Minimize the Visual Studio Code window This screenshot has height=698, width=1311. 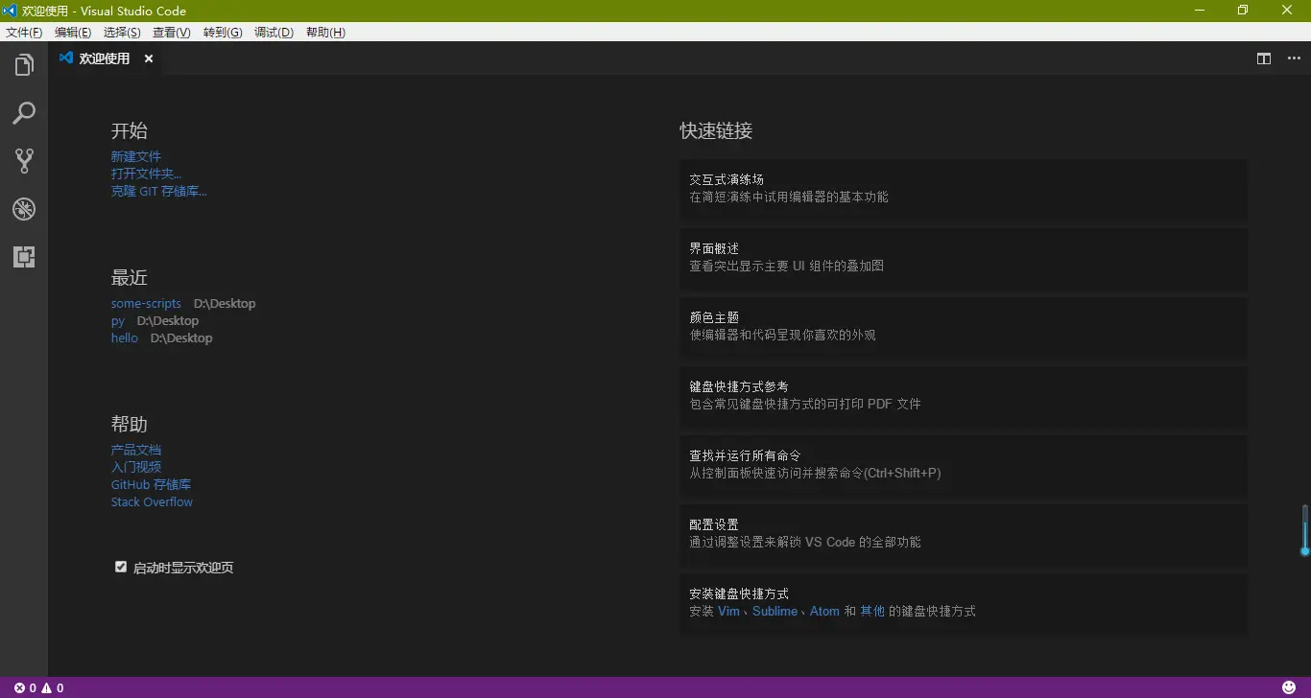pyautogui.click(x=1200, y=11)
